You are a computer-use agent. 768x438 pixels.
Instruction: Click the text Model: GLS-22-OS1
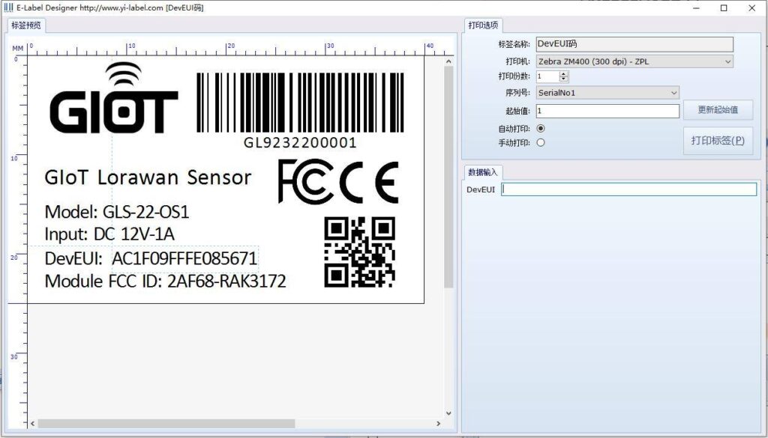pos(116,212)
